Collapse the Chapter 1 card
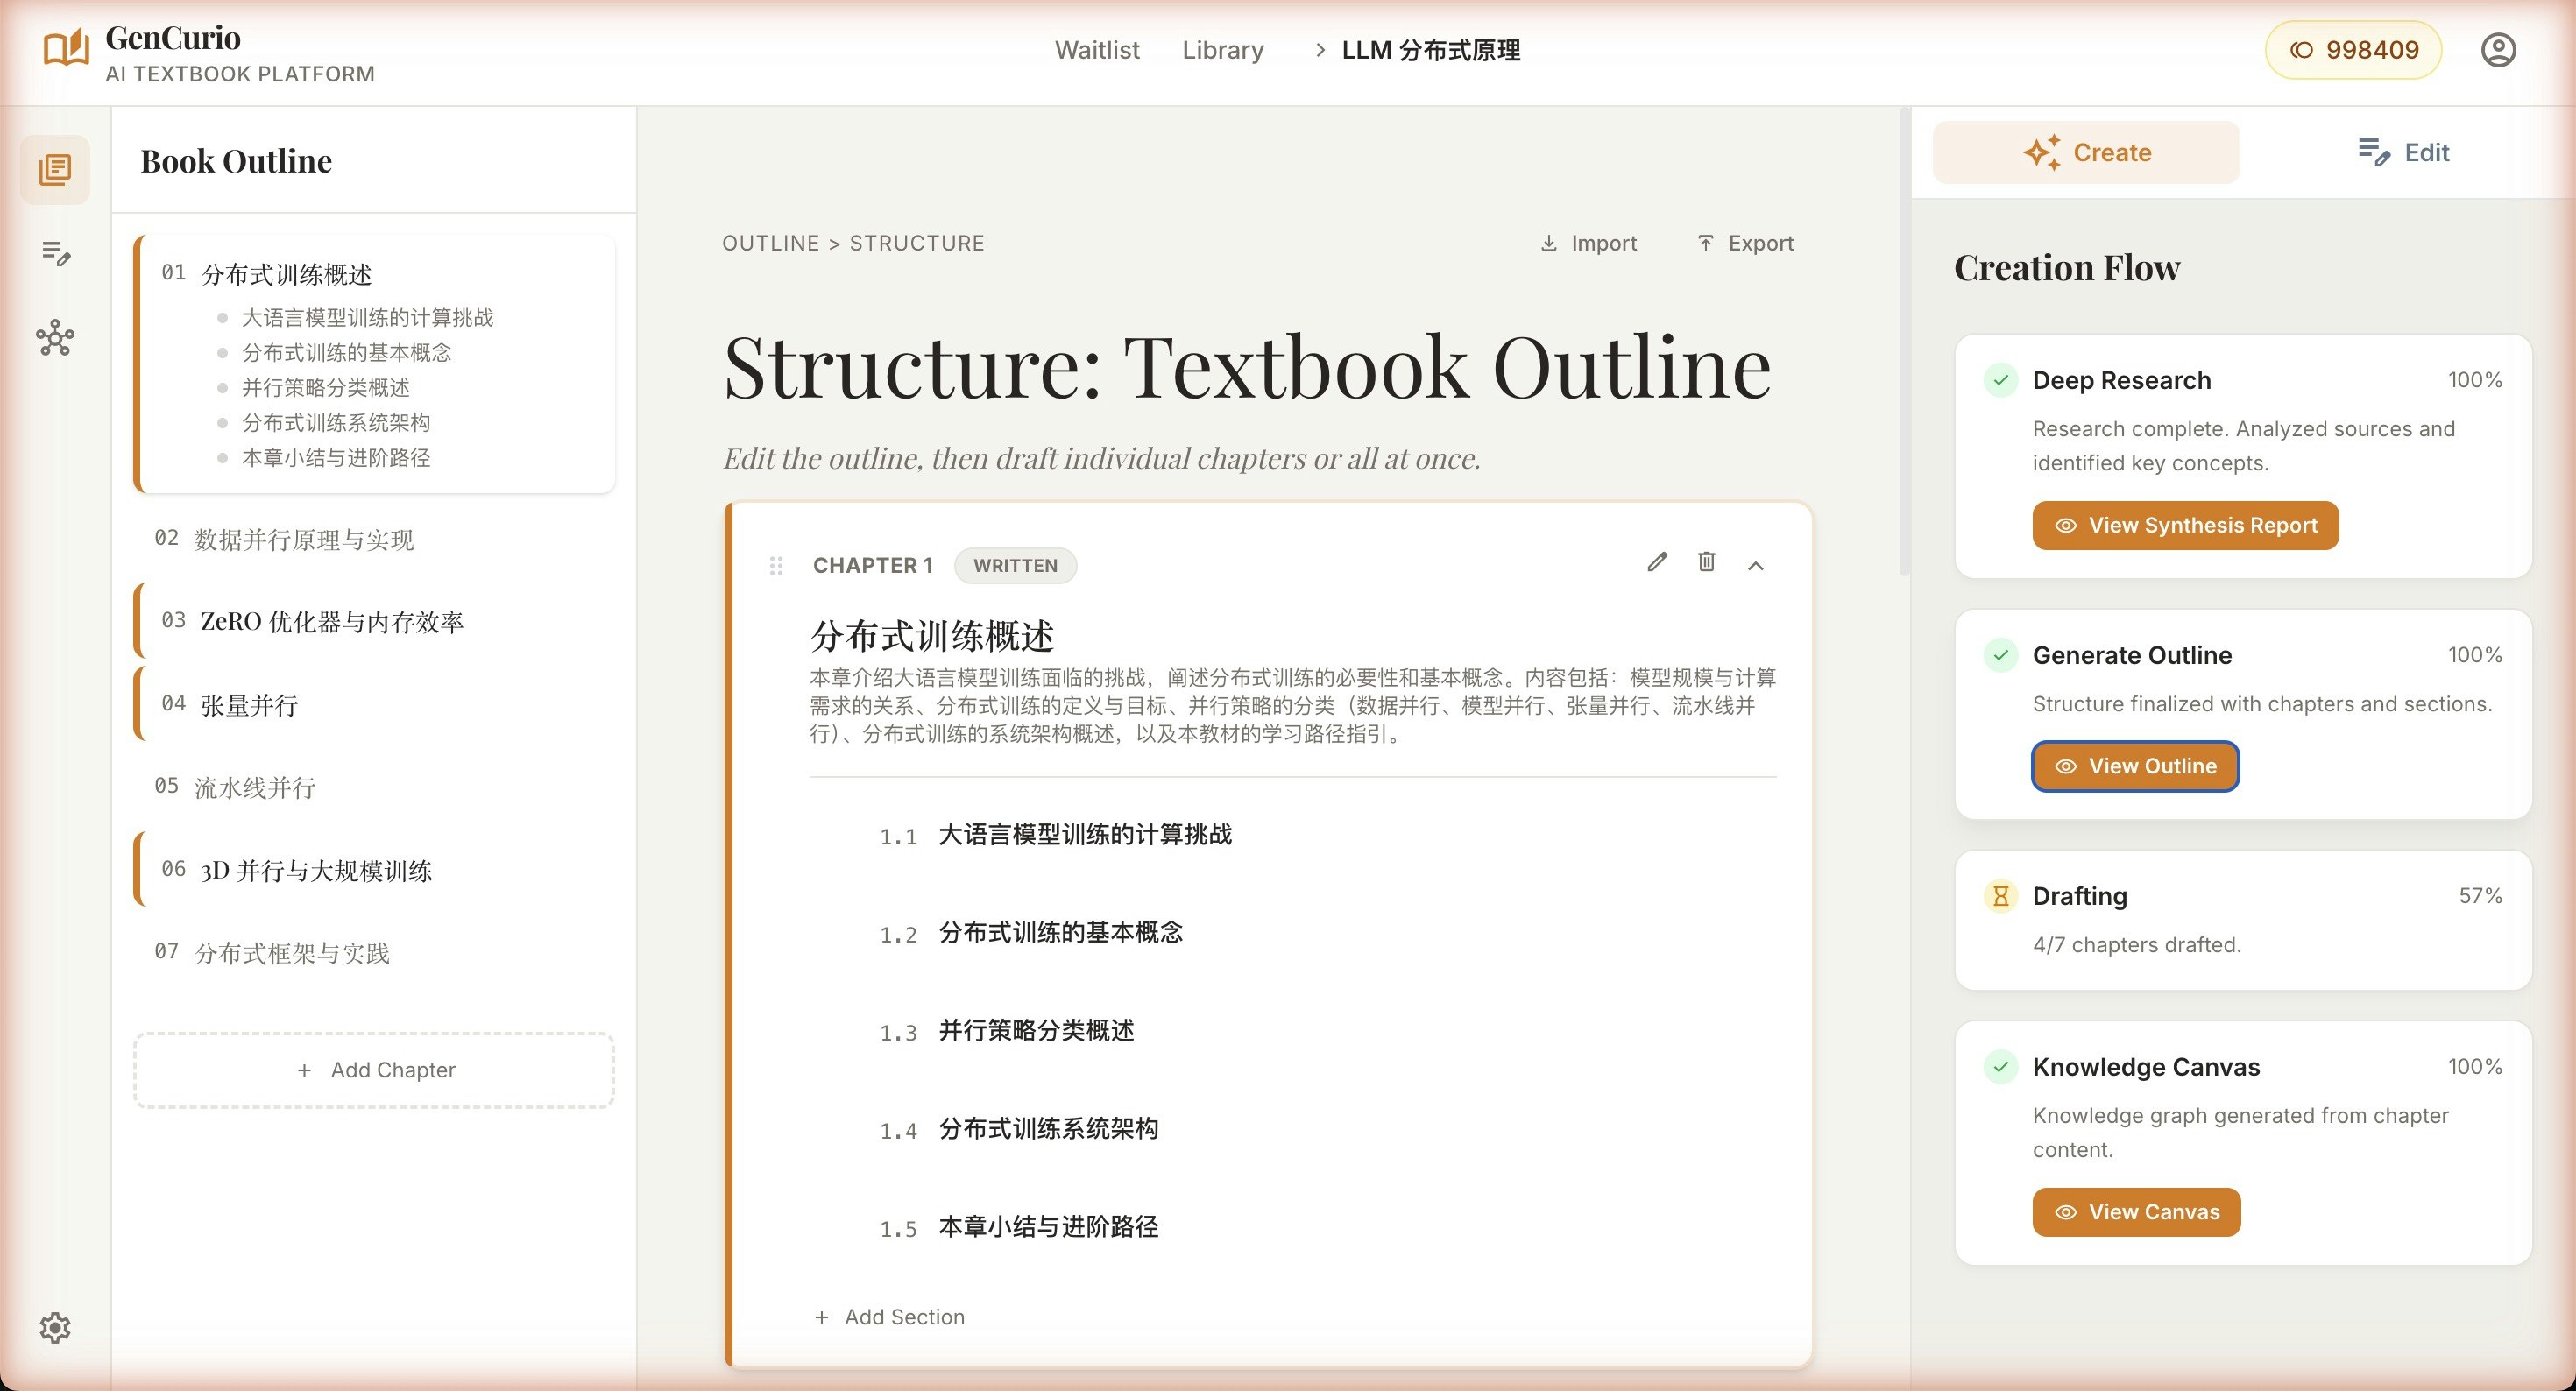 [1757, 565]
